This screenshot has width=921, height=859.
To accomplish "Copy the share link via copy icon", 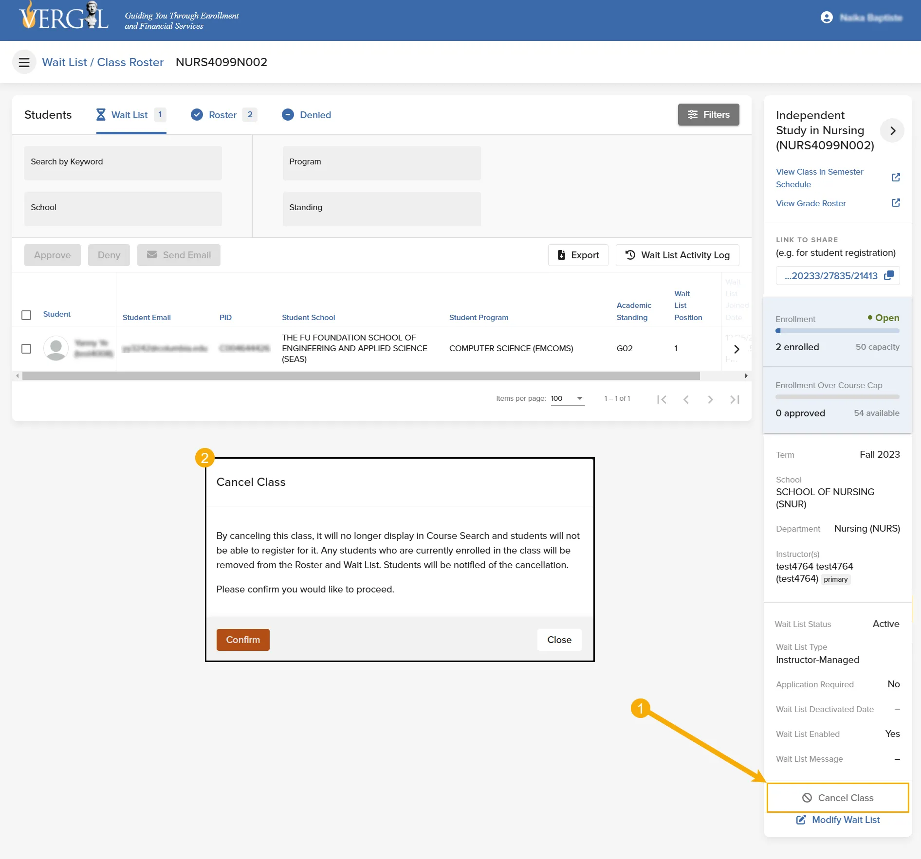I will click(x=889, y=275).
